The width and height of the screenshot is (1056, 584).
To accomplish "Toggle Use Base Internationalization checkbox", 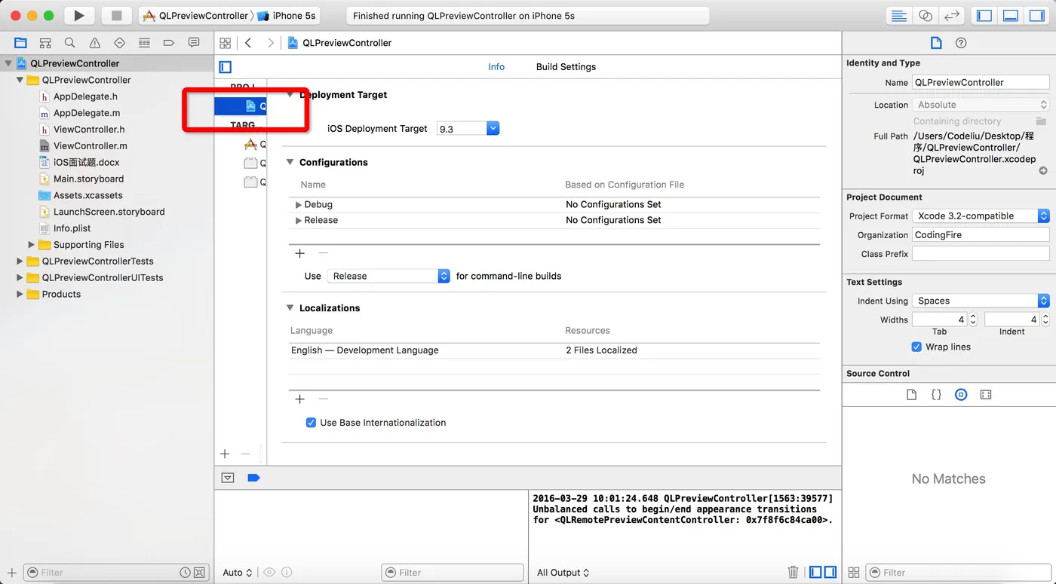I will click(311, 423).
